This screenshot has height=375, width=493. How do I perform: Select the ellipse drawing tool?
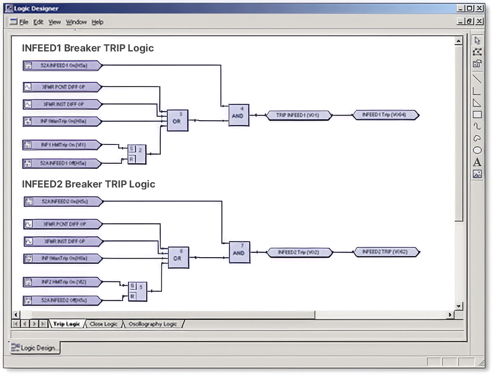tap(477, 150)
